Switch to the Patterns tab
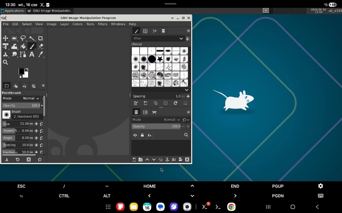The width and height of the screenshot is (342, 213). coord(145,31)
